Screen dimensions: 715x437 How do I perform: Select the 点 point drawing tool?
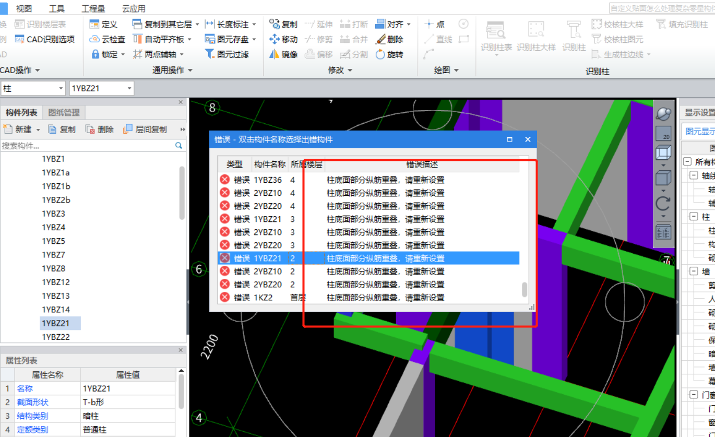coord(435,24)
